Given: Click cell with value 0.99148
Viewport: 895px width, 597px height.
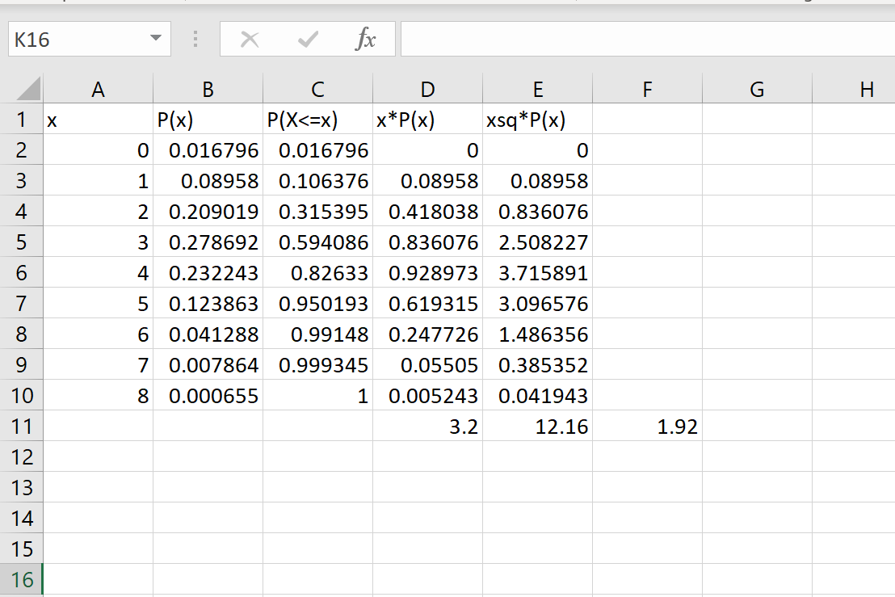Looking at the screenshot, I should [318, 334].
